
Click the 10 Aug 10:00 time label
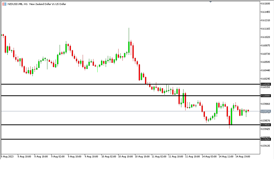[125, 157]
